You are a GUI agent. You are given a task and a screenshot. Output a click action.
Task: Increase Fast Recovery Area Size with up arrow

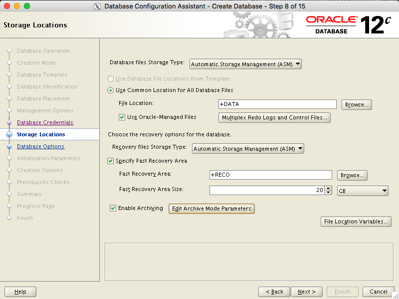click(x=328, y=188)
